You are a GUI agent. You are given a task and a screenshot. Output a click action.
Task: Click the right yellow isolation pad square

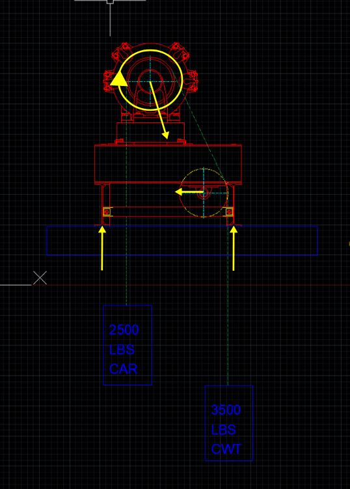click(x=229, y=212)
